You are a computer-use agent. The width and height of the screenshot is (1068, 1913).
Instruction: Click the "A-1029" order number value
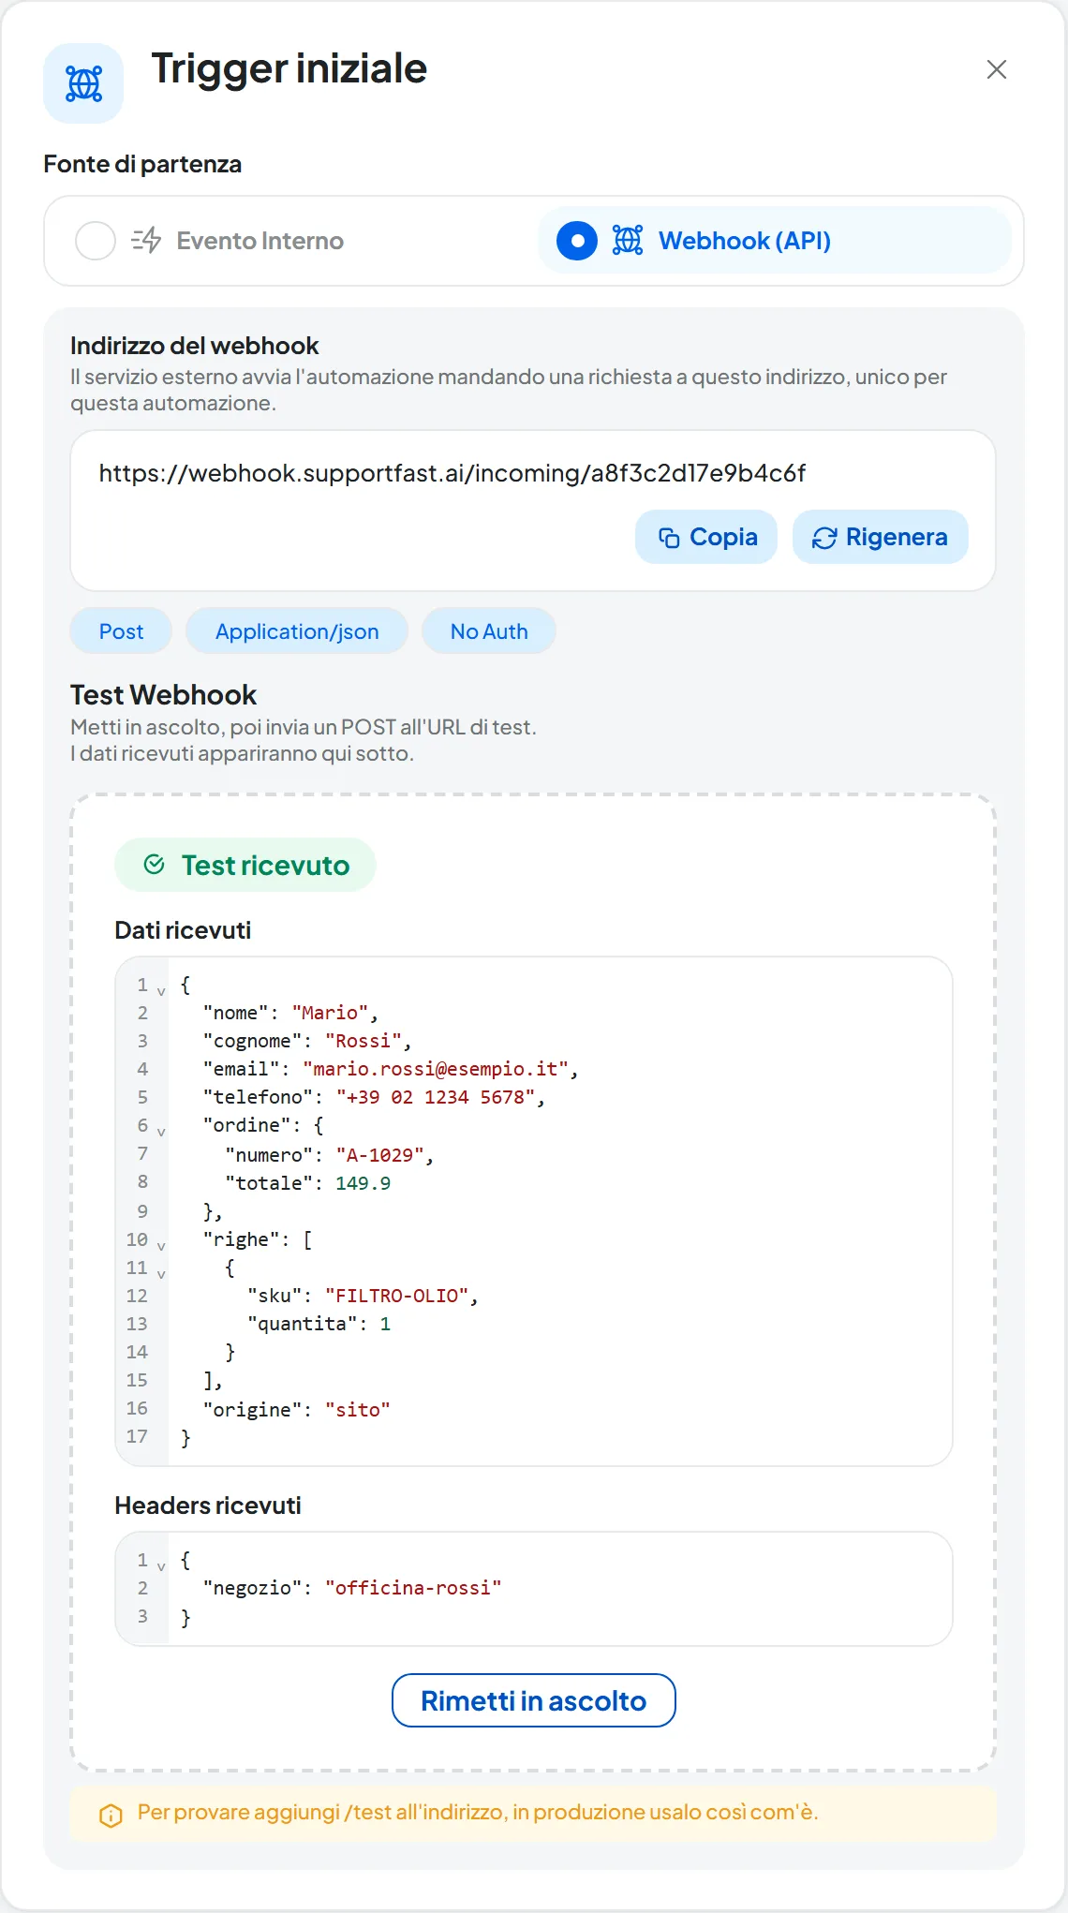coord(380,1155)
